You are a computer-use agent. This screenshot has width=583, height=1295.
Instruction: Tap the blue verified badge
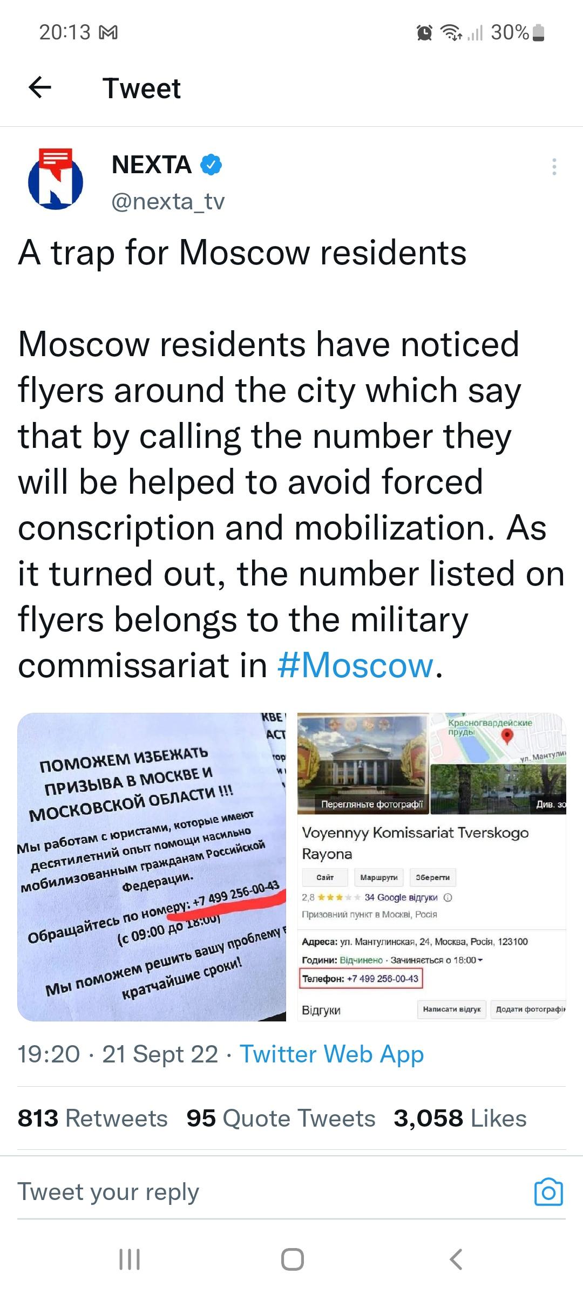point(211,165)
